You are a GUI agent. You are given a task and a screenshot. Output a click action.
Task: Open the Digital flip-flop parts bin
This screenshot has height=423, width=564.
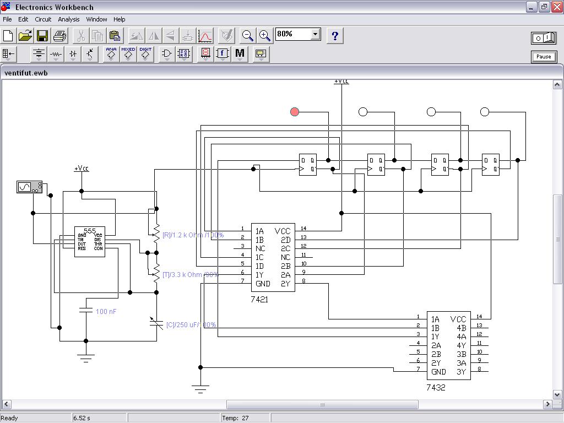184,54
